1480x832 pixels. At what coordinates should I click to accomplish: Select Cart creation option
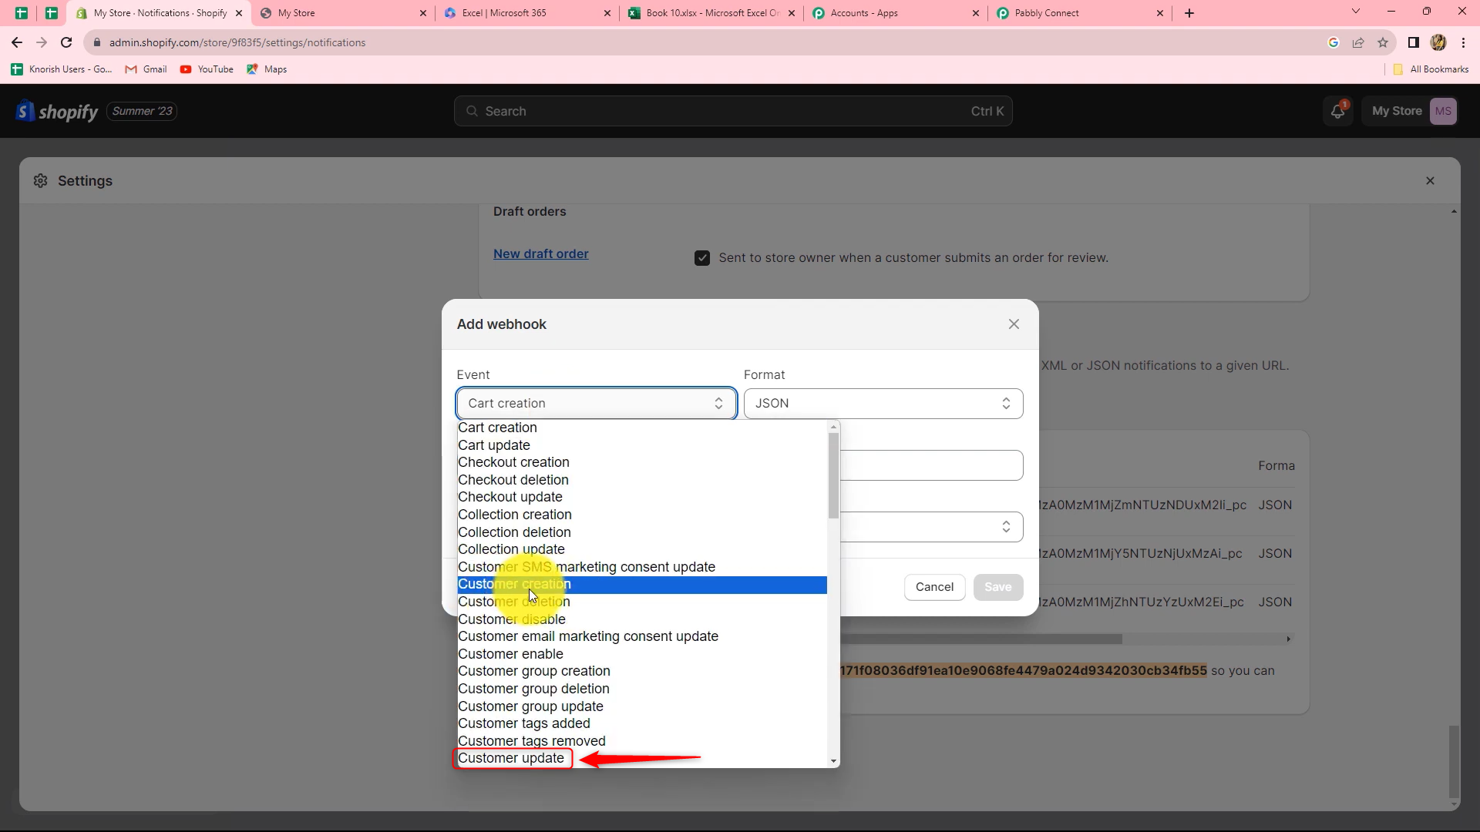[x=642, y=428]
